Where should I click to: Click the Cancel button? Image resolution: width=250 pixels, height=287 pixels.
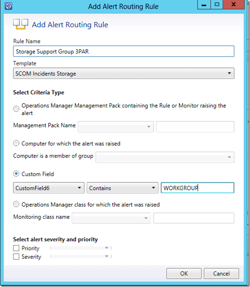click(221, 274)
